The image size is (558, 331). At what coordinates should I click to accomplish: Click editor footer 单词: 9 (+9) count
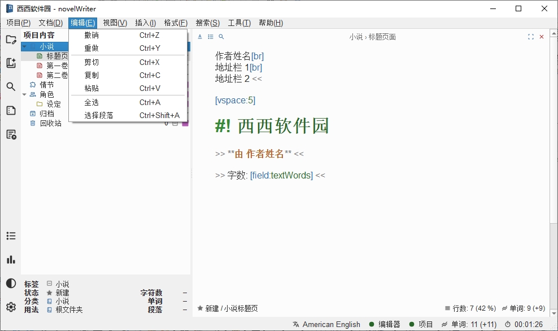click(524, 308)
